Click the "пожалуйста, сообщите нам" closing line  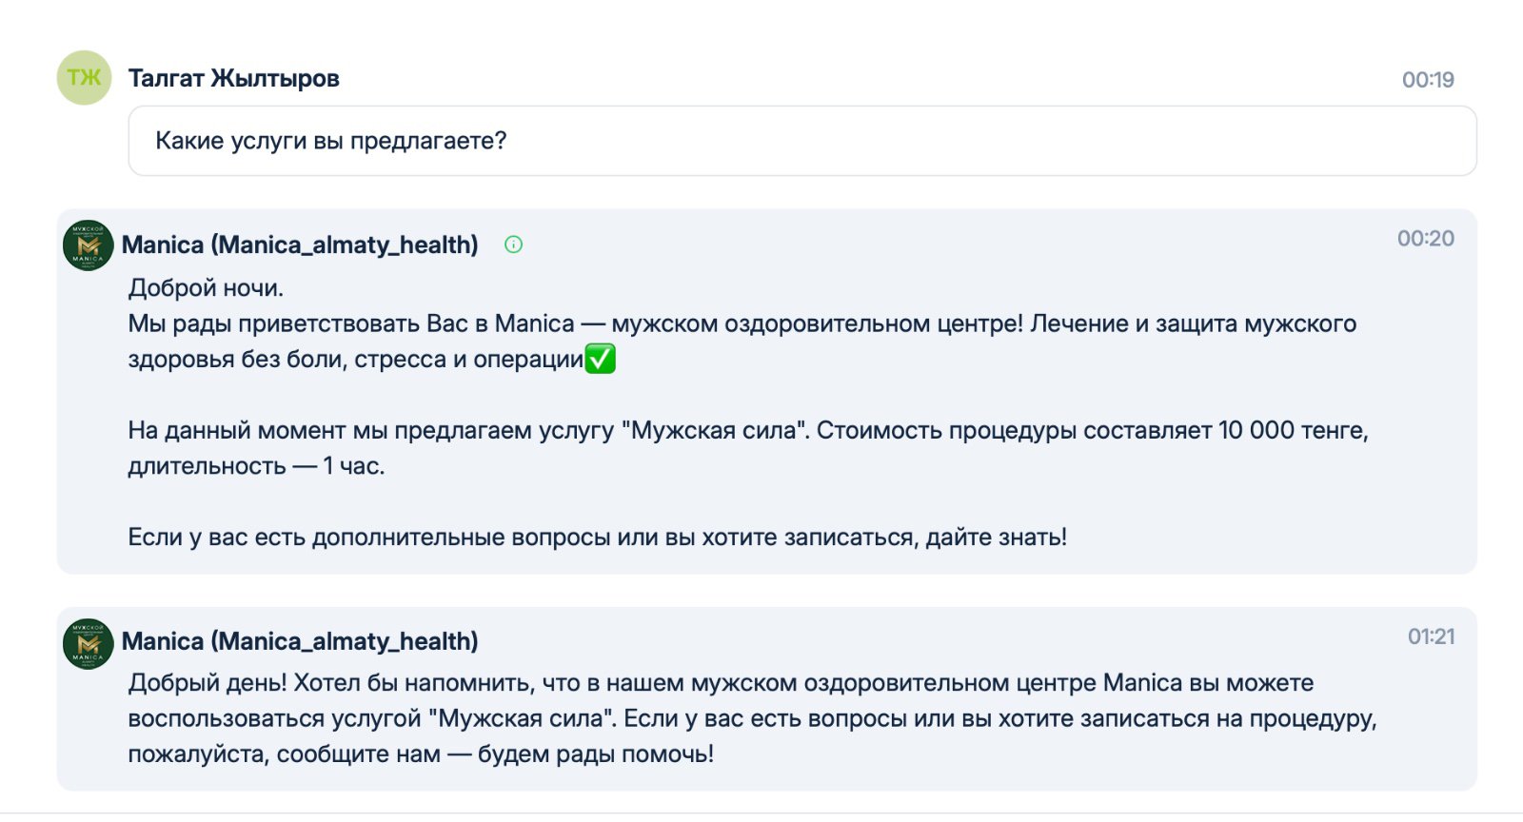pos(421,754)
